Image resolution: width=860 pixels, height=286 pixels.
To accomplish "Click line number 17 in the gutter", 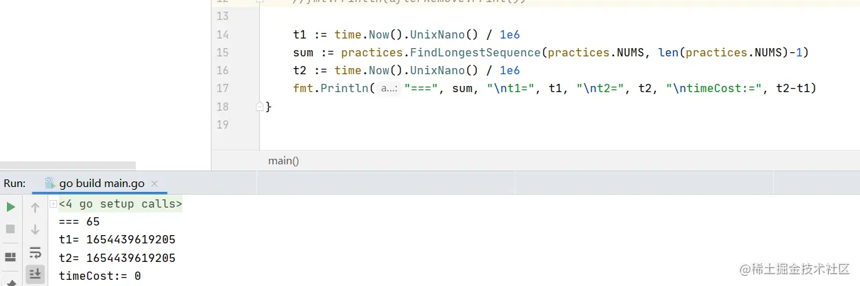I will [x=223, y=88].
